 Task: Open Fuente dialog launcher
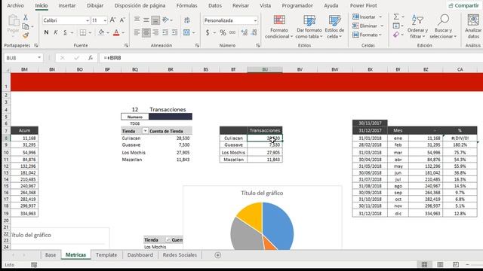(126, 45)
